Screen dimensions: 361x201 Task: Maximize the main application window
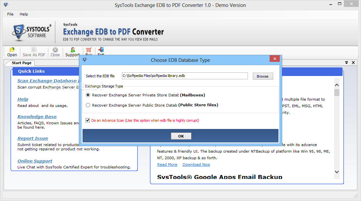coord(340,4)
